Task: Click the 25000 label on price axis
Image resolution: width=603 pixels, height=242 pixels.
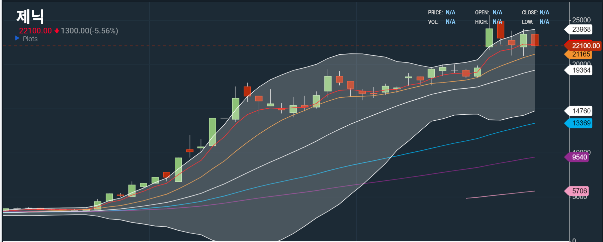Action: [x=581, y=20]
